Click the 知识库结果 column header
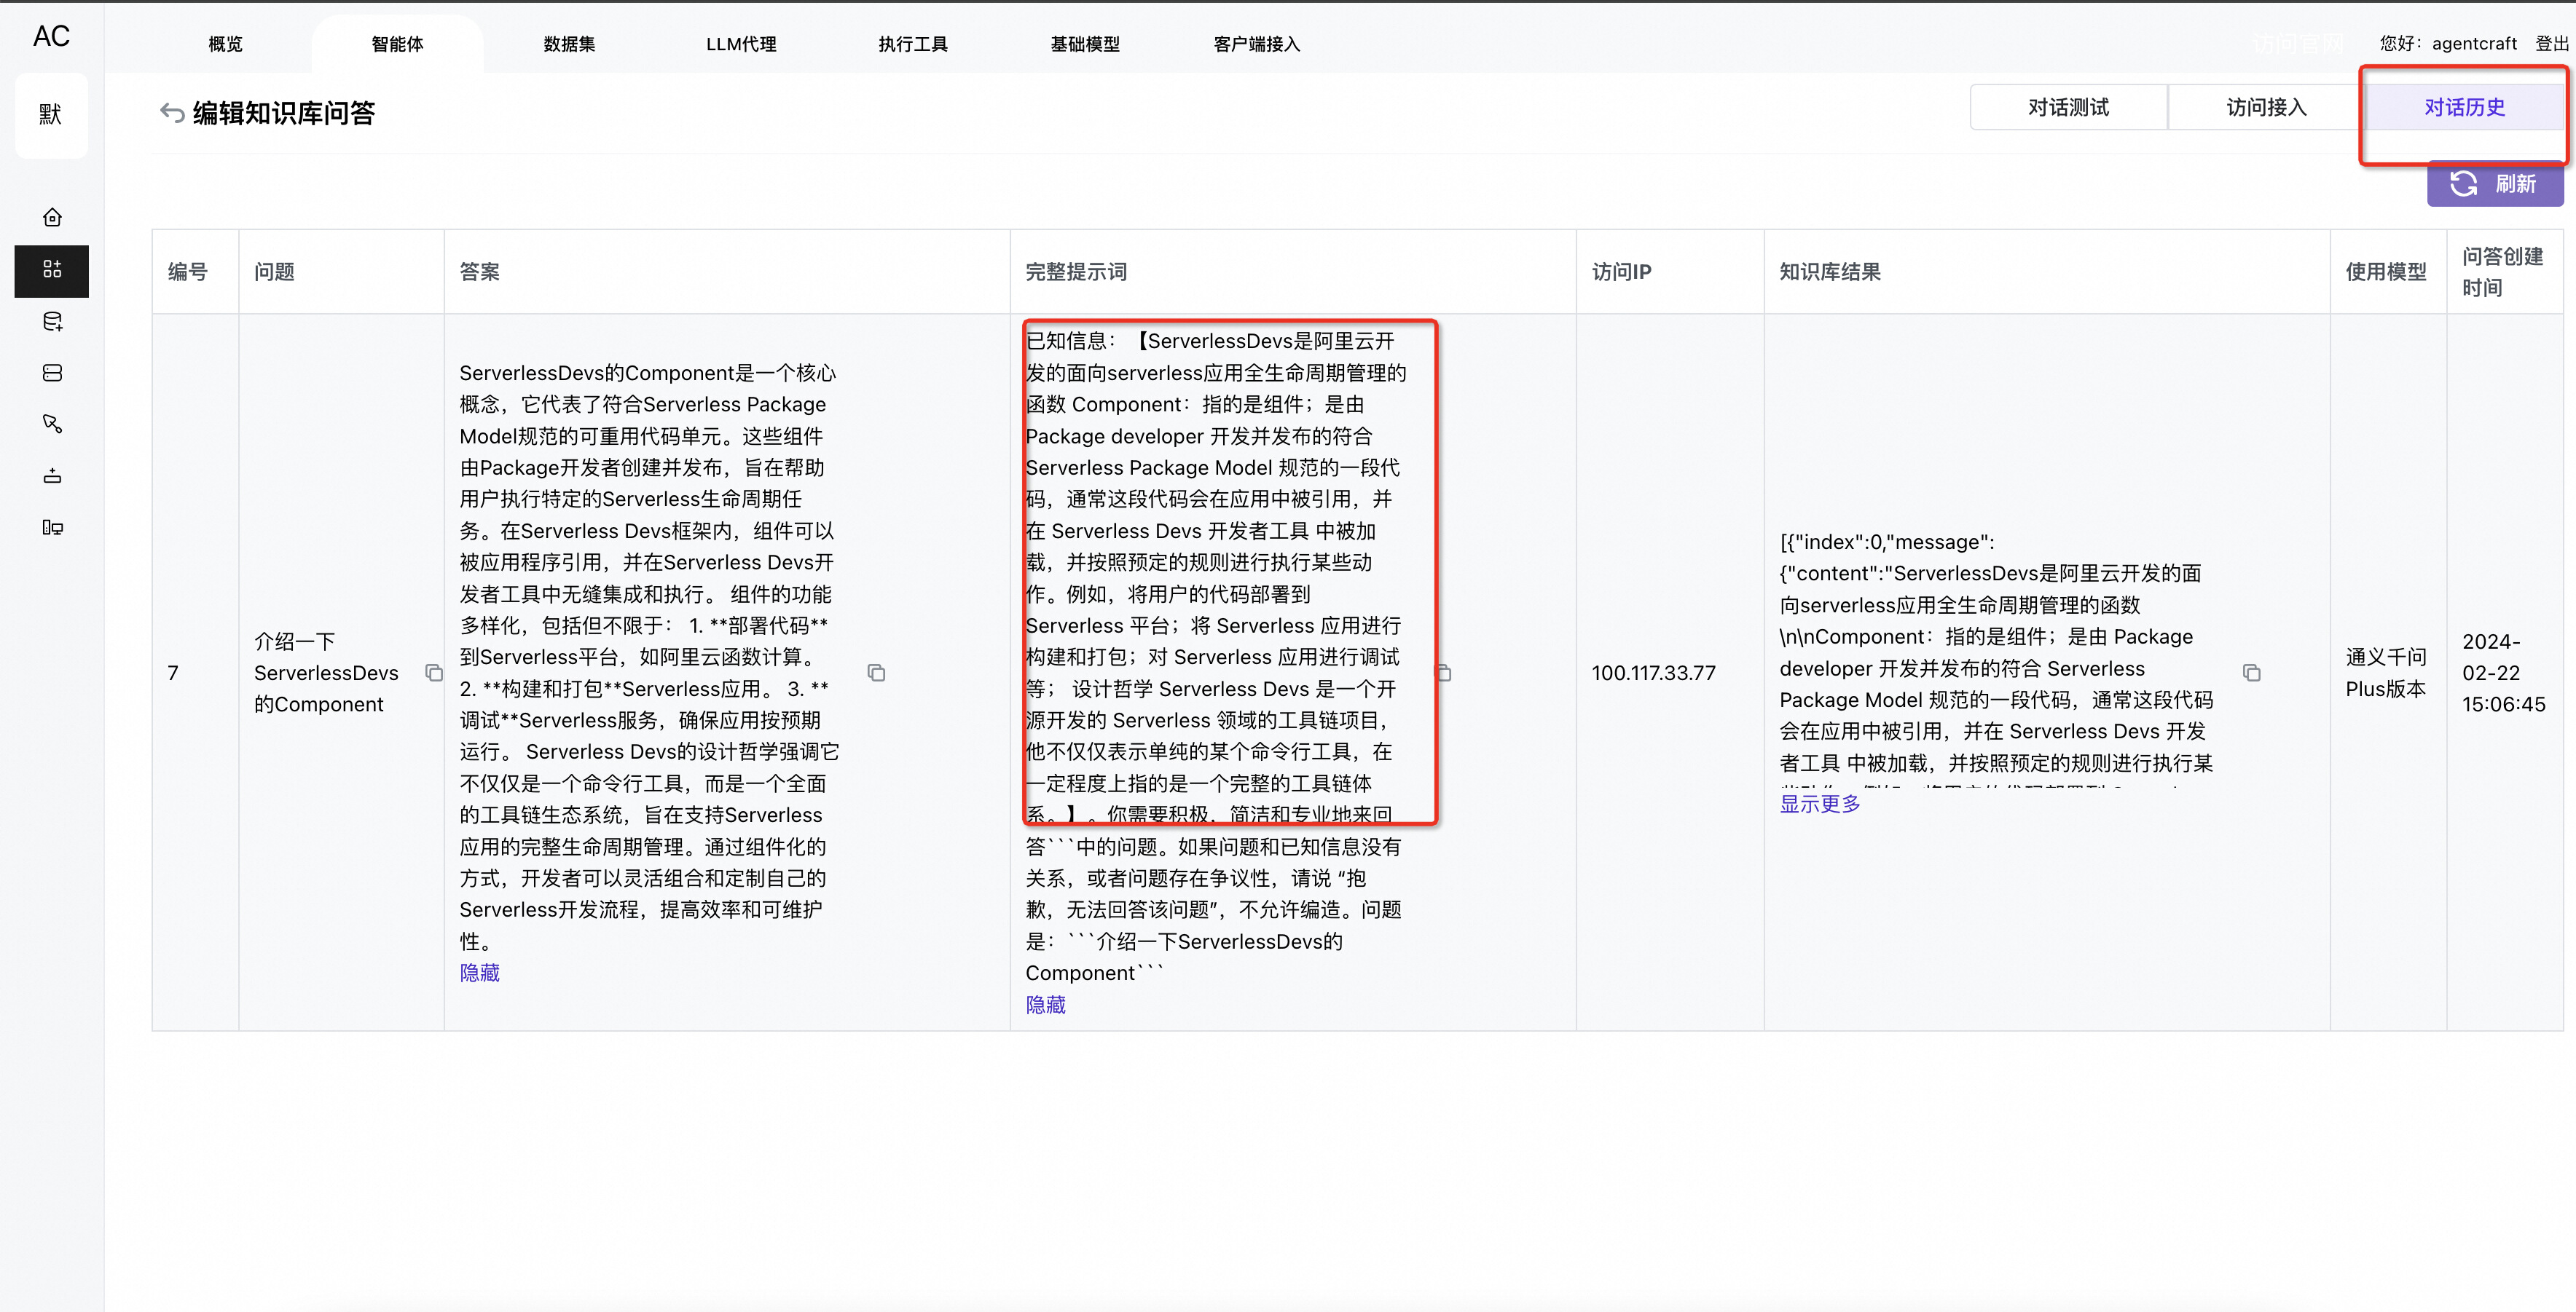This screenshot has width=2576, height=1312. (2047, 272)
